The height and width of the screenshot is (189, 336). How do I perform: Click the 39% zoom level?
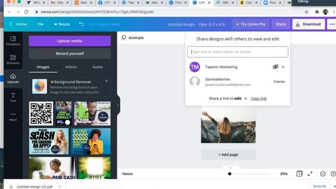[283, 174]
